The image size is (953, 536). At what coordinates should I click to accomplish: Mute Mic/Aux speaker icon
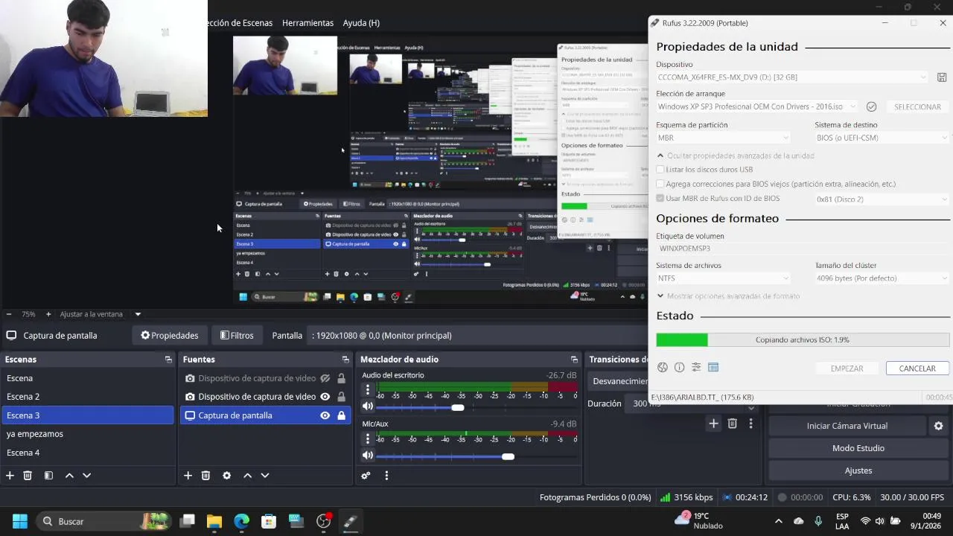367,455
